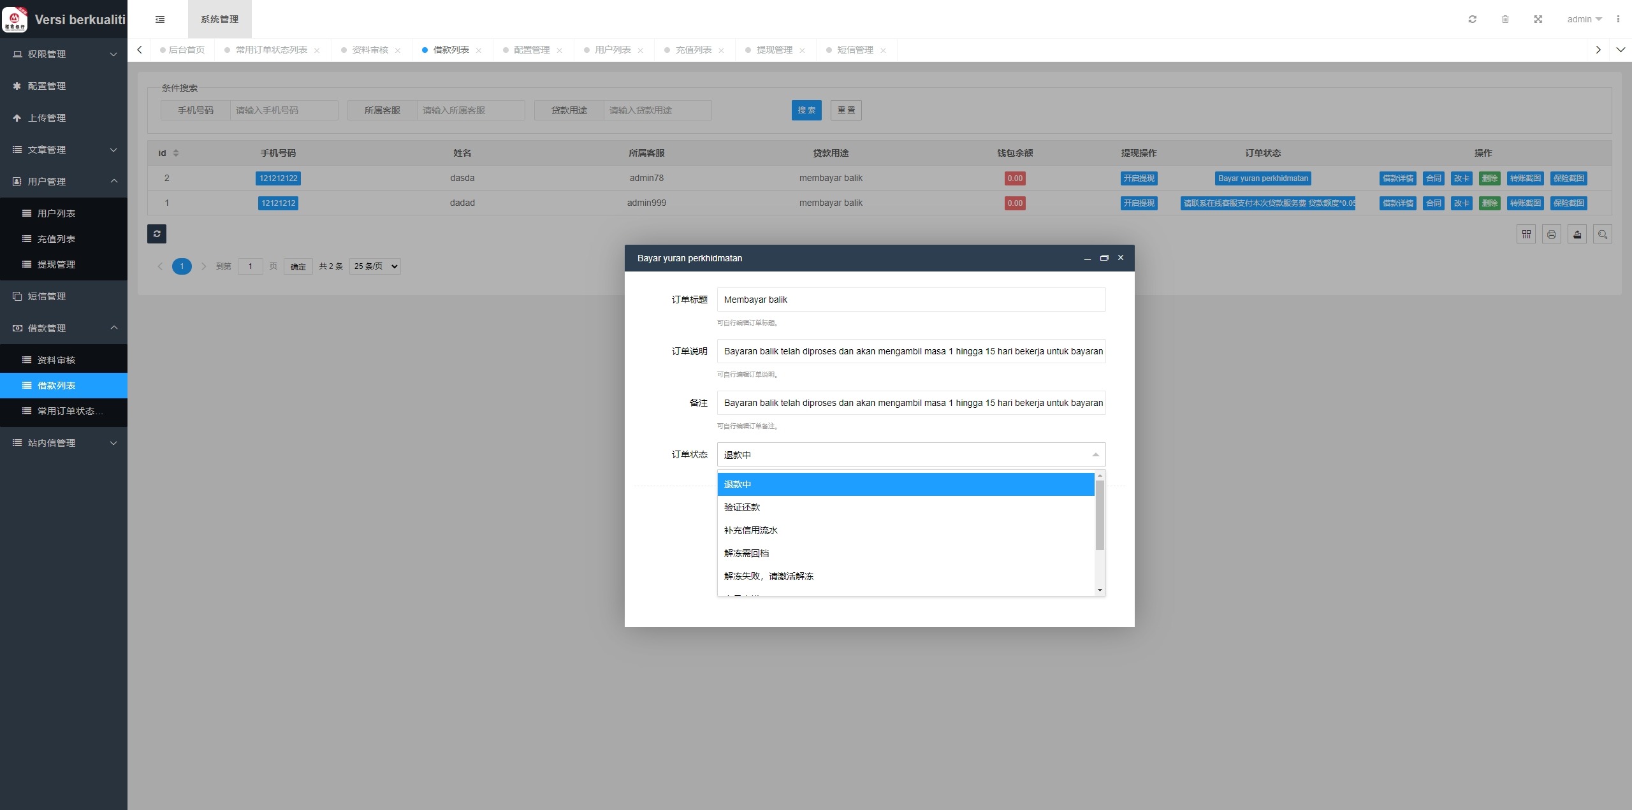Click the dropdown list scrollbar thumb

(x=1100, y=515)
